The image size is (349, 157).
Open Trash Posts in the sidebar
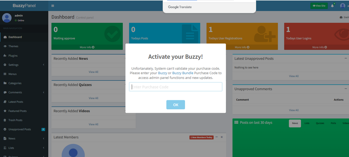[x=24, y=120]
